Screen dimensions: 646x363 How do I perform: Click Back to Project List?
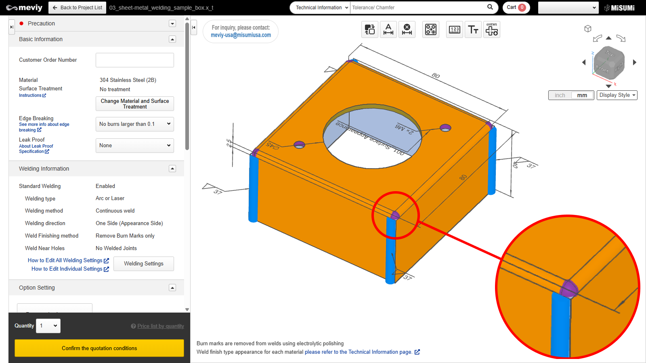pos(78,8)
